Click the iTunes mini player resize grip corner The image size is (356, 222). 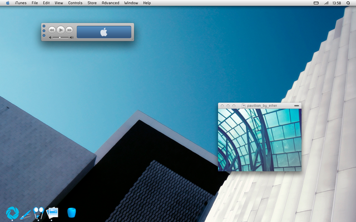[132, 39]
